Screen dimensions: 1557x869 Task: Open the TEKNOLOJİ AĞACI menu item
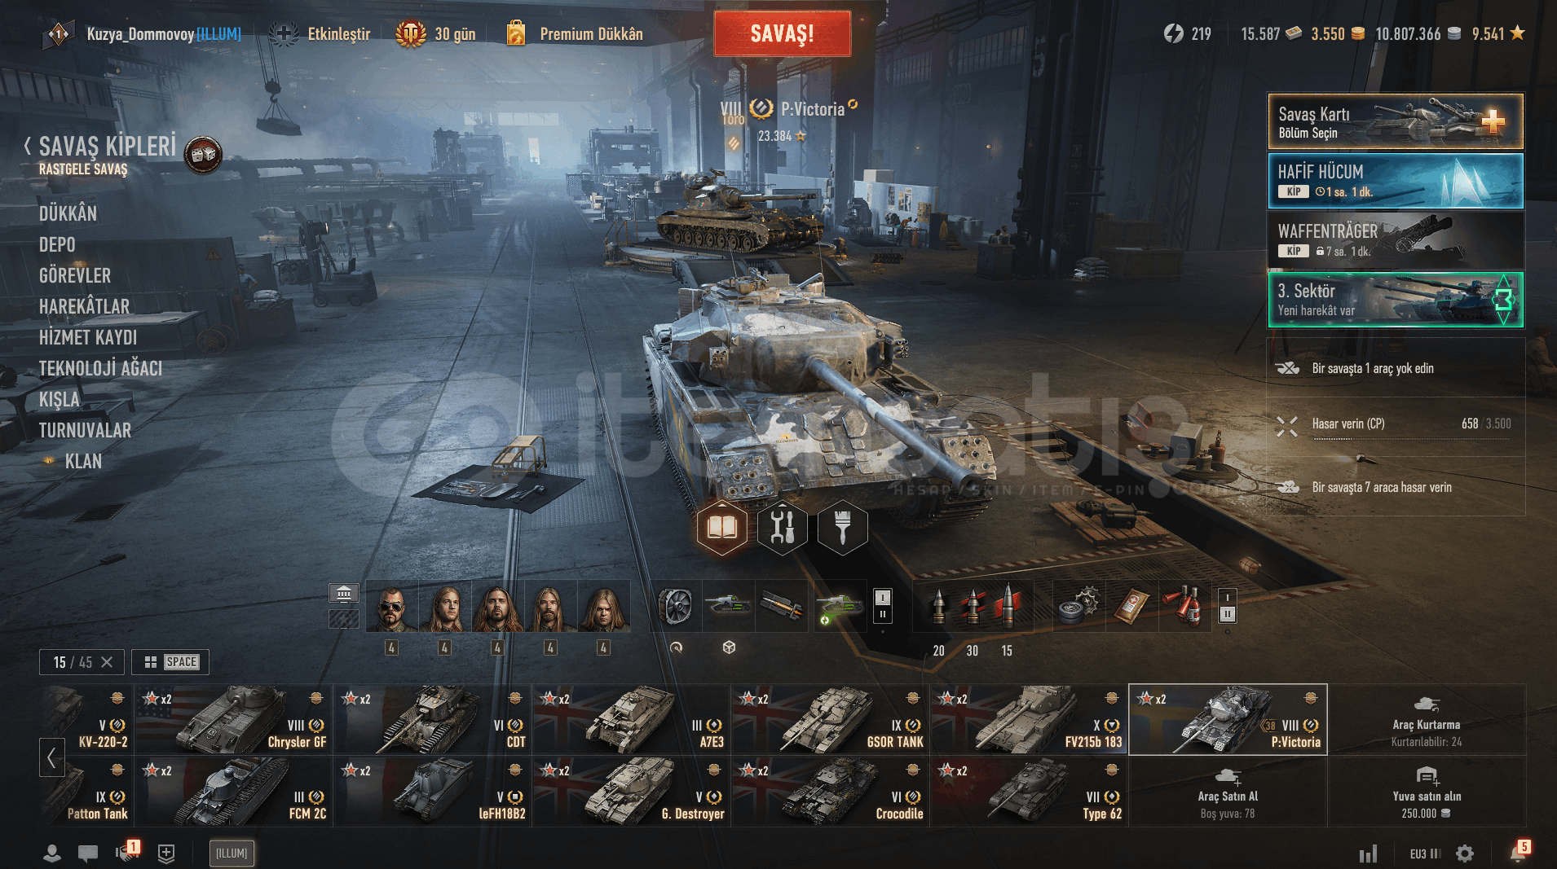pyautogui.click(x=100, y=368)
